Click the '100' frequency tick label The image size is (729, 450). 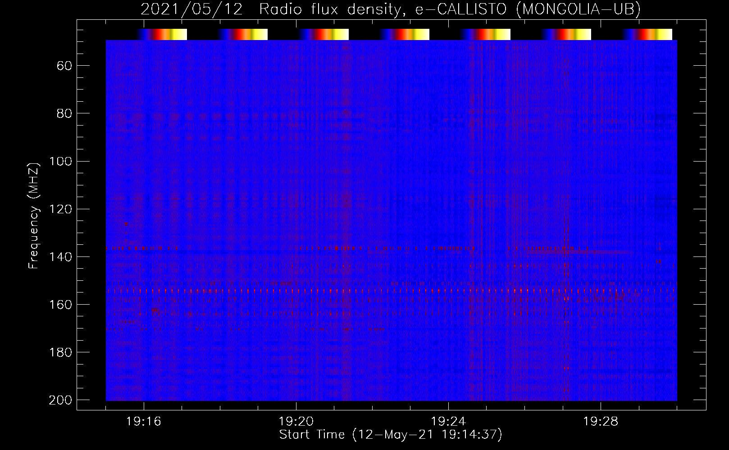[x=60, y=161]
